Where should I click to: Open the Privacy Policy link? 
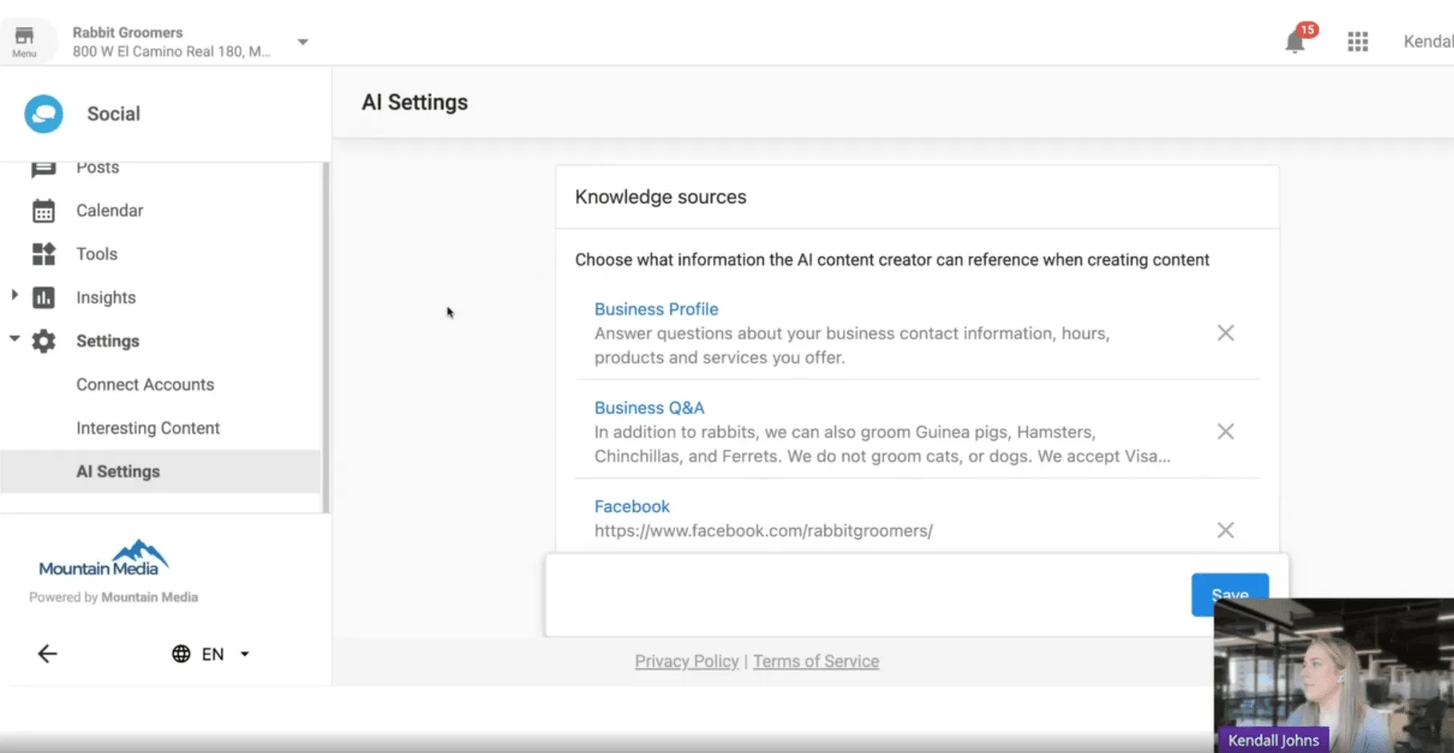click(x=686, y=662)
